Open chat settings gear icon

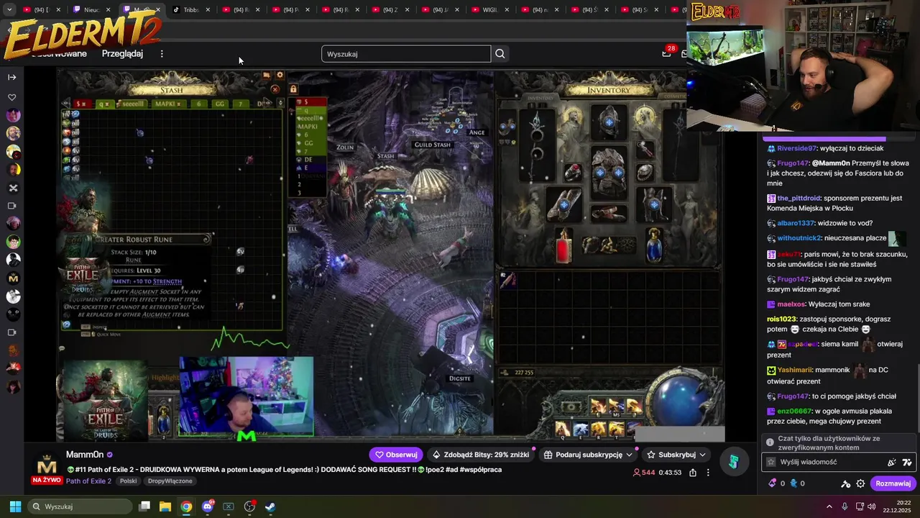860,483
